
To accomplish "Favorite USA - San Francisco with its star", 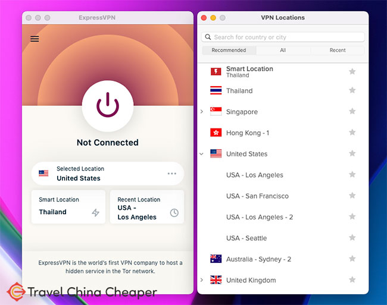I will [352, 196].
